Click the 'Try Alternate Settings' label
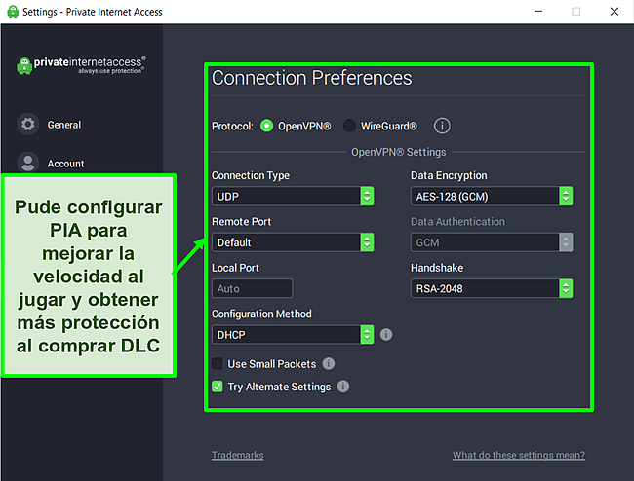 point(279,387)
